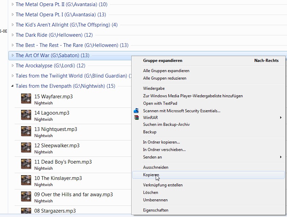Choose Alle Gruppen expandieren
The image size is (287, 217).
(x=208, y=71)
